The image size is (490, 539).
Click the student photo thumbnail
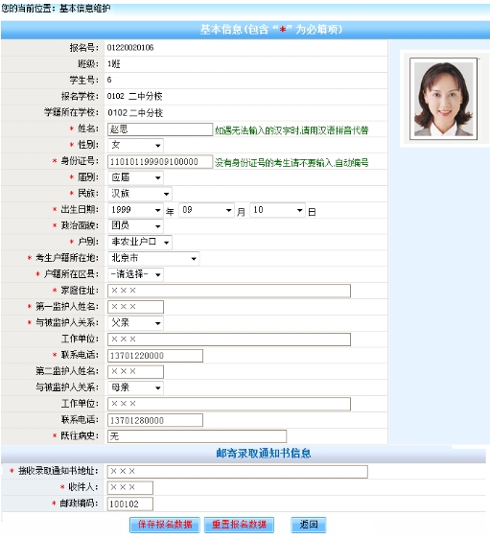(x=443, y=99)
